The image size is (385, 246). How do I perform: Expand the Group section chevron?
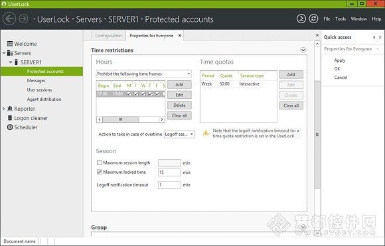coord(303,227)
